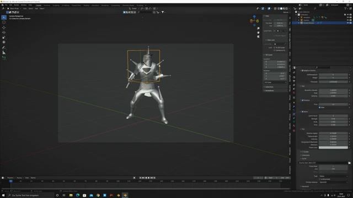The width and height of the screenshot is (353, 198).
Task: Click the Windows Start button
Action: click(x=3, y=195)
